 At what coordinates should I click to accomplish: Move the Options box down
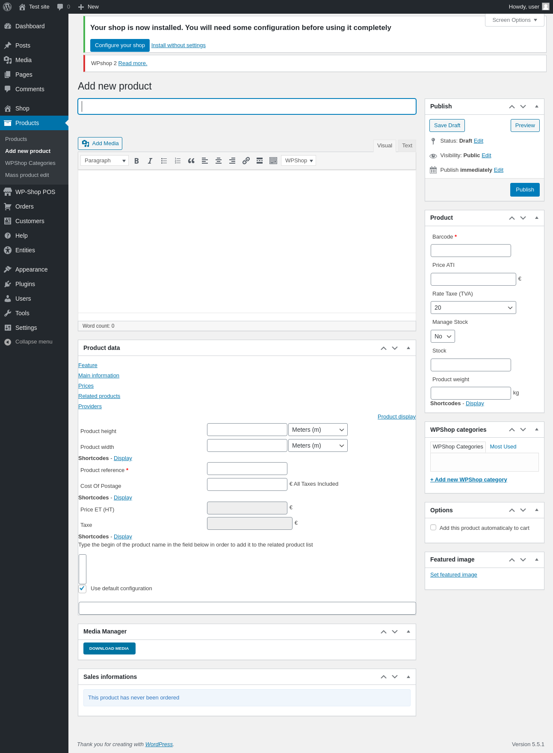click(x=523, y=510)
